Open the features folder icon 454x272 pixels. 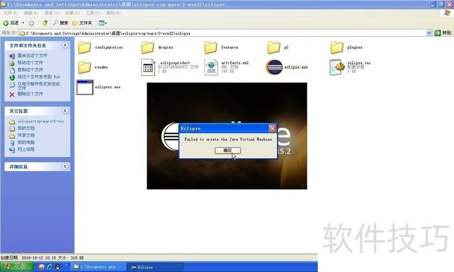pyautogui.click(x=211, y=48)
